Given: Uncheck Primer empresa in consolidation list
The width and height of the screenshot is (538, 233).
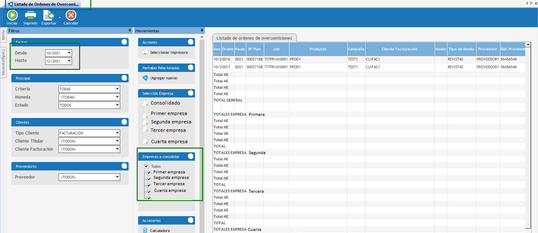Looking at the screenshot, I should (x=149, y=172).
